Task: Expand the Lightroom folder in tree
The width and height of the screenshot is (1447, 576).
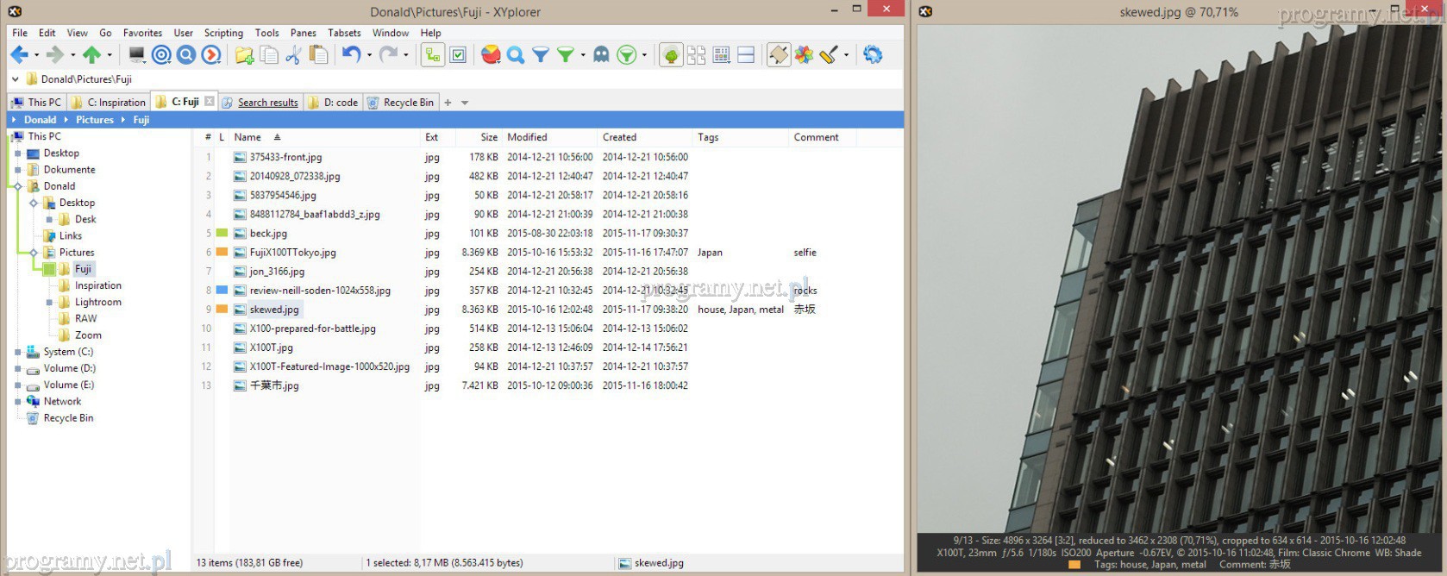Action: pyautogui.click(x=49, y=303)
